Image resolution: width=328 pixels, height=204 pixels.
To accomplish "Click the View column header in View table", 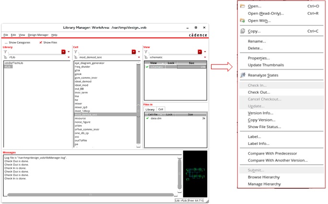I will (x=155, y=63).
